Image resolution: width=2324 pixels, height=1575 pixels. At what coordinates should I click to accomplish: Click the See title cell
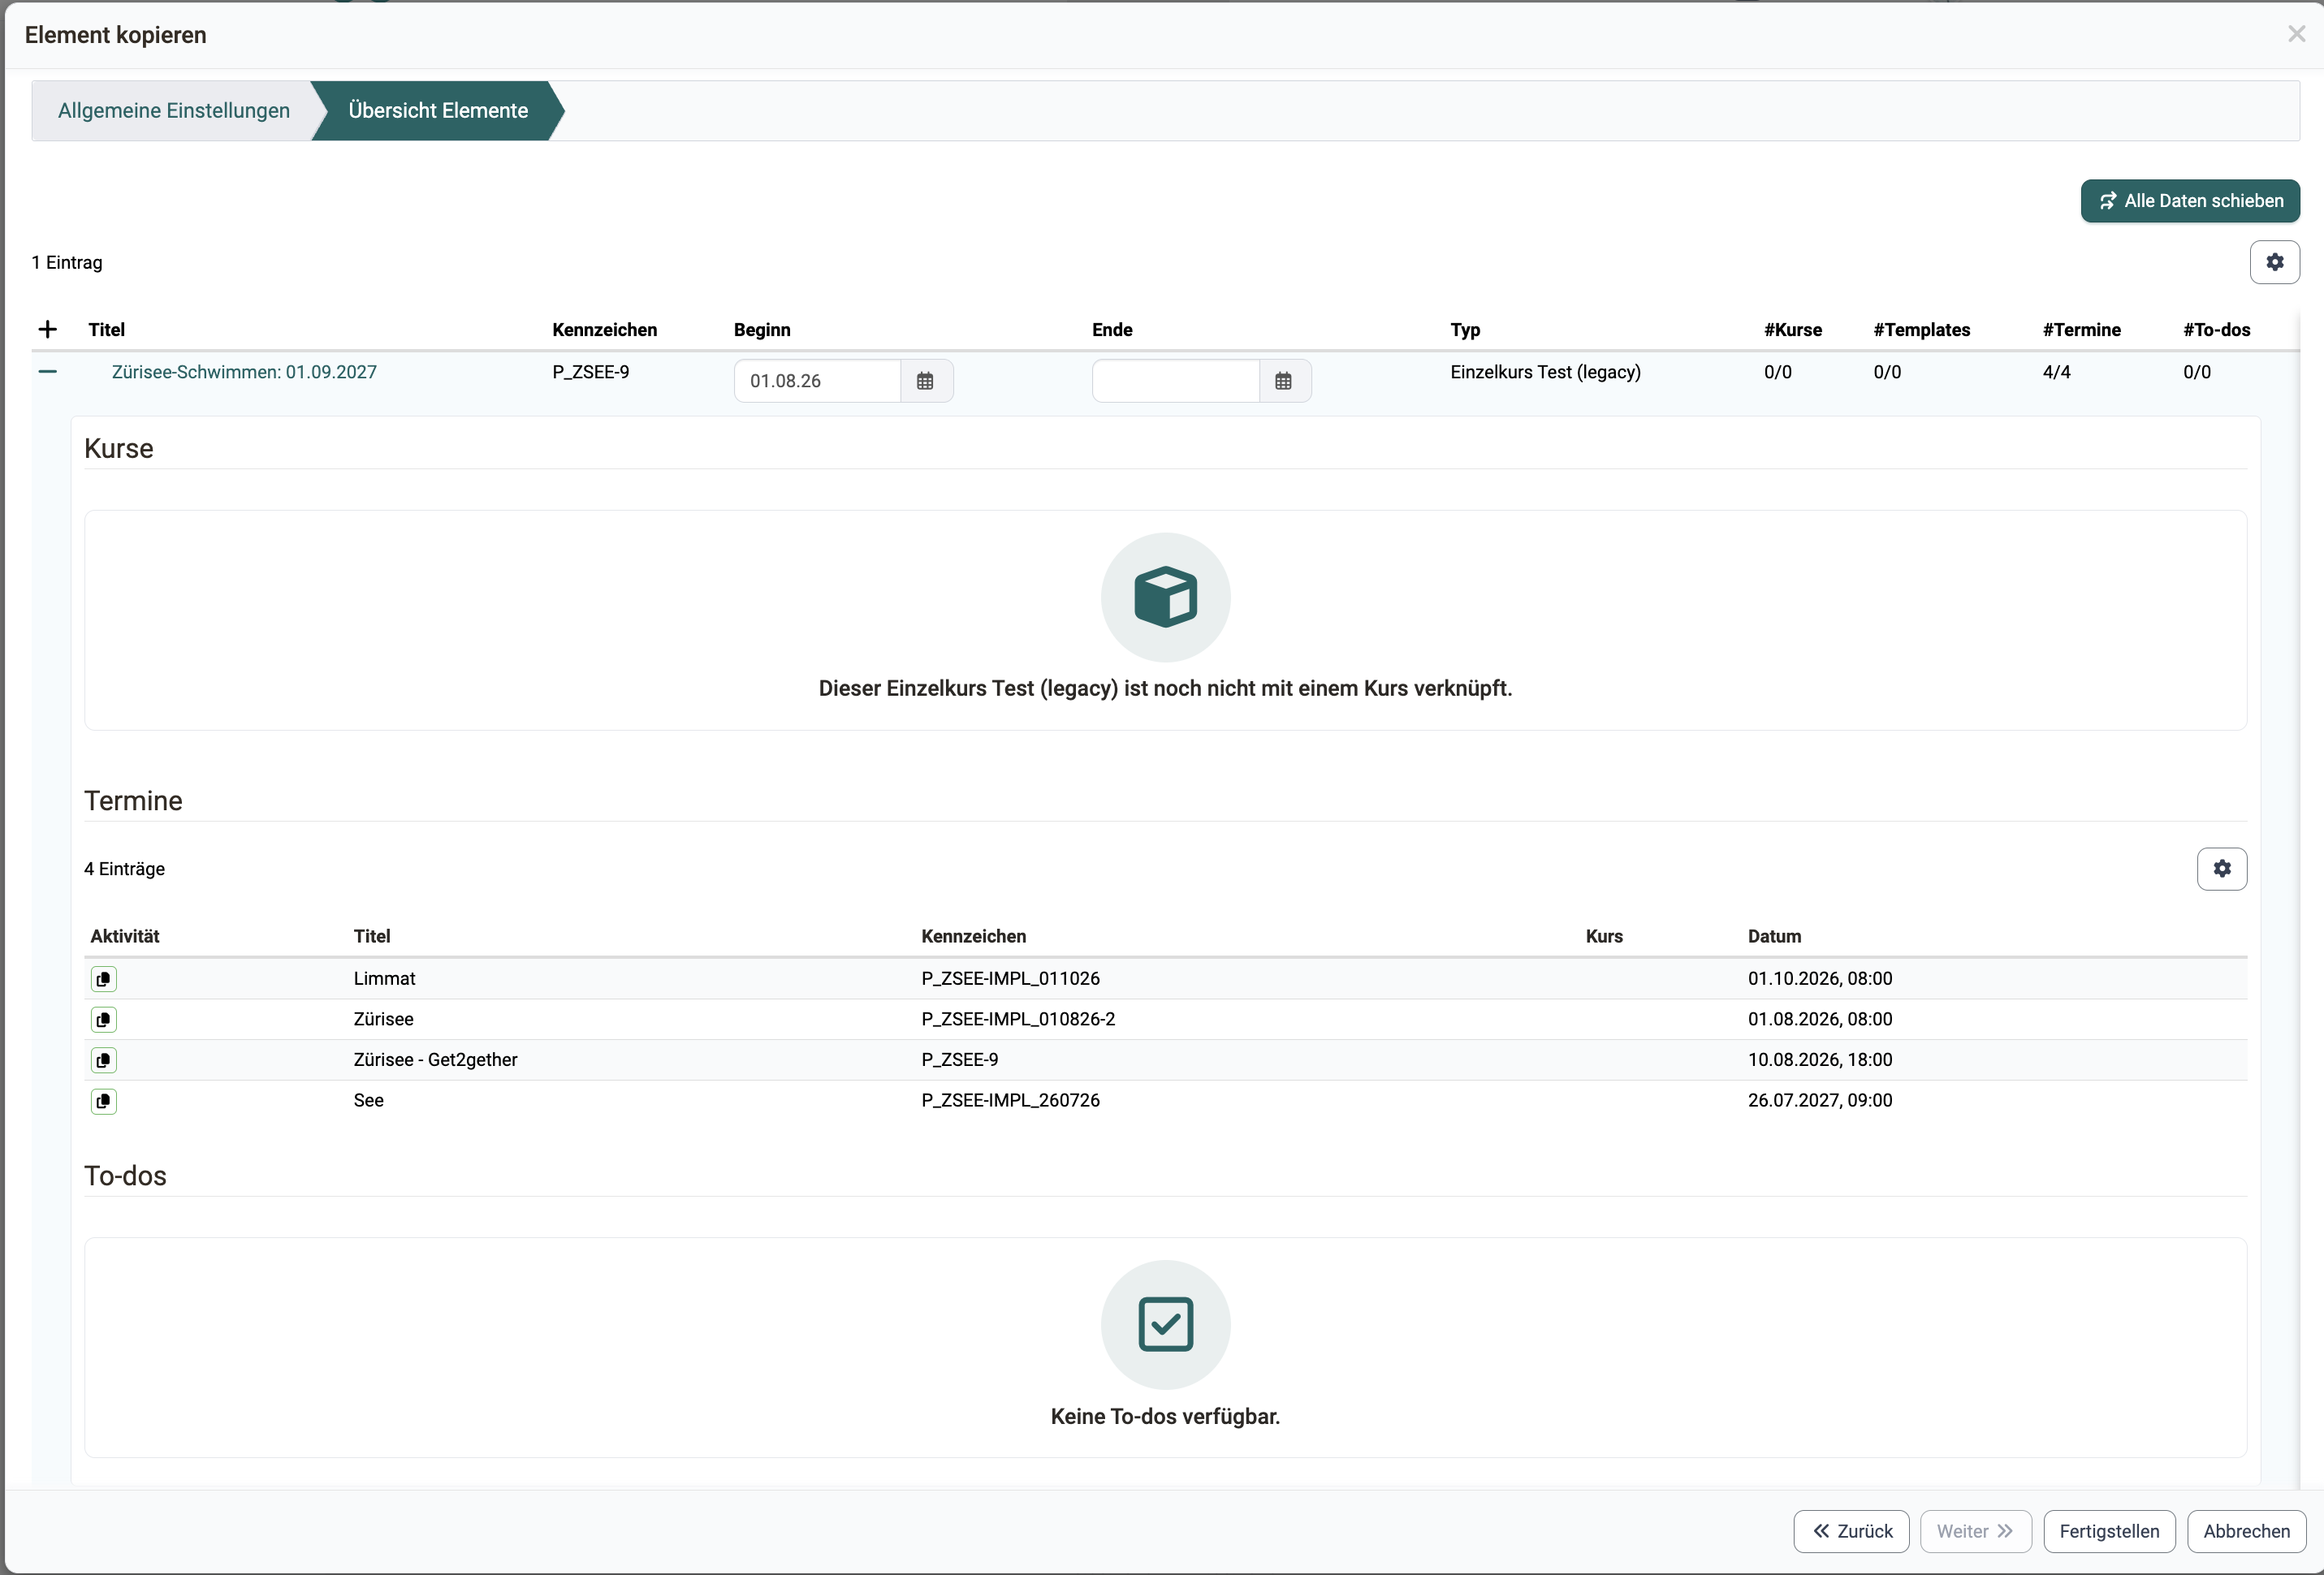(369, 1101)
